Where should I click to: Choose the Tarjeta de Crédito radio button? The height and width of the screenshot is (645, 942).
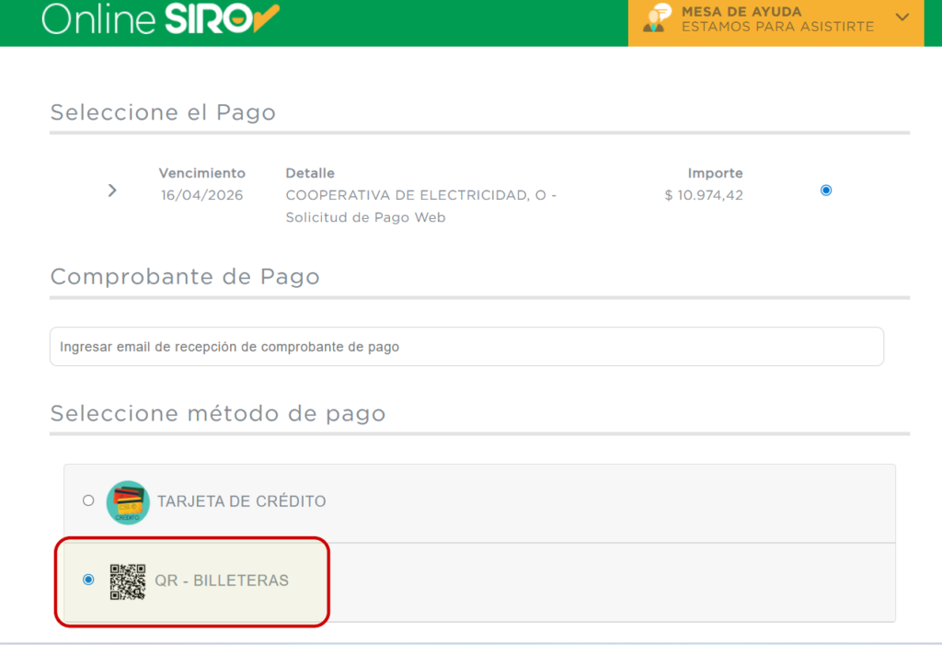pos(88,501)
